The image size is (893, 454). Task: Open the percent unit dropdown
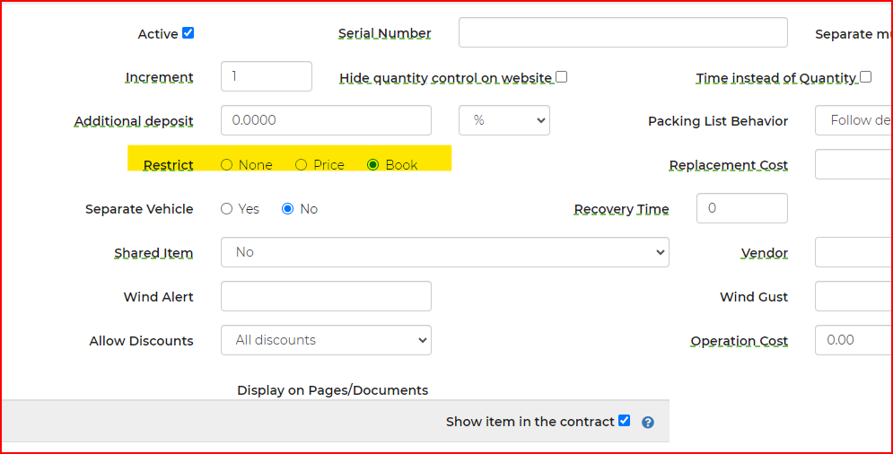[x=503, y=120]
